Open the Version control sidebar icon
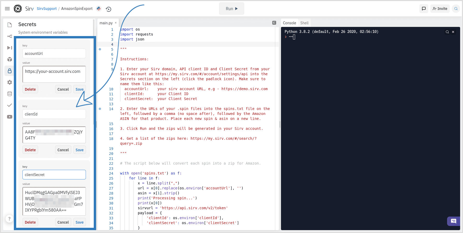The height and width of the screenshot is (233, 463). pyautogui.click(x=10, y=36)
